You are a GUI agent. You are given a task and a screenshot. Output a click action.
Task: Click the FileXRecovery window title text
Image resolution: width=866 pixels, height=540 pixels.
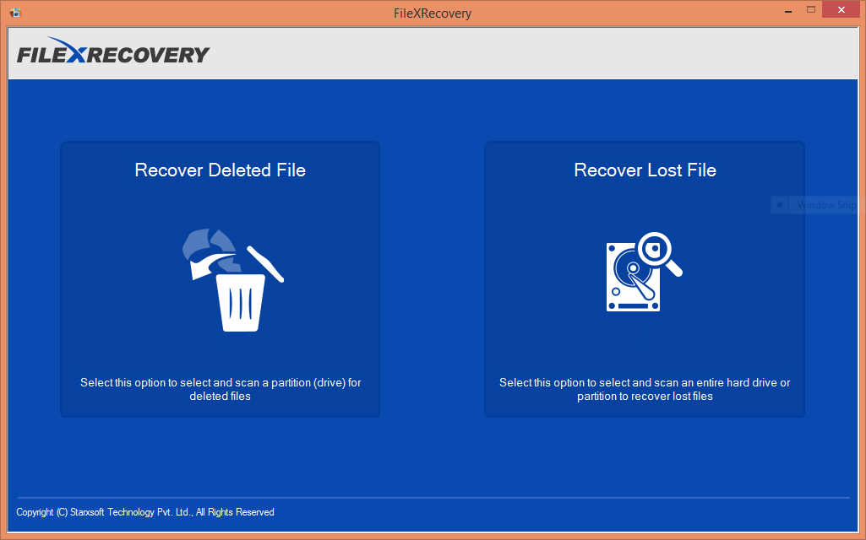point(433,13)
